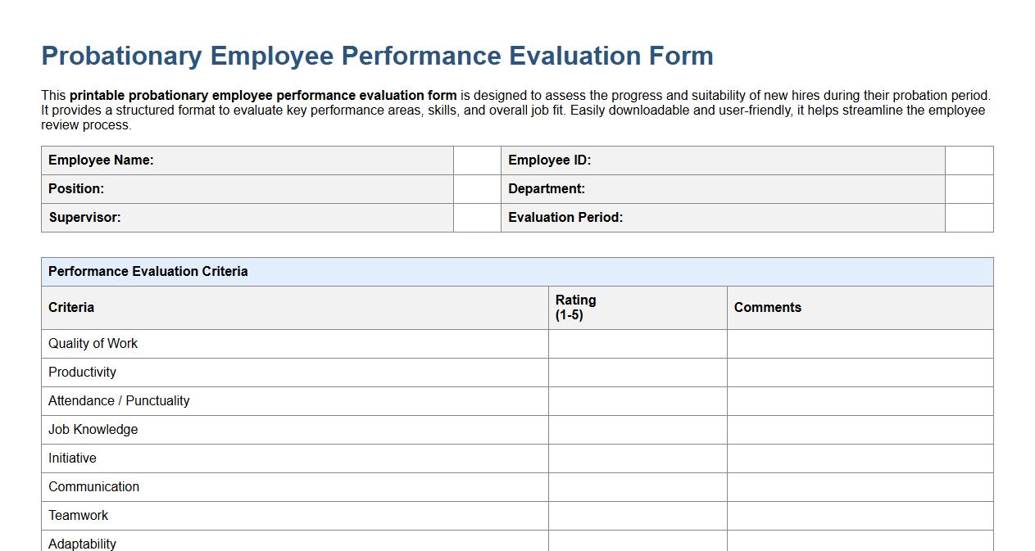Select the Teamwork comments cell
The width and height of the screenshot is (1035, 551).
[860, 515]
